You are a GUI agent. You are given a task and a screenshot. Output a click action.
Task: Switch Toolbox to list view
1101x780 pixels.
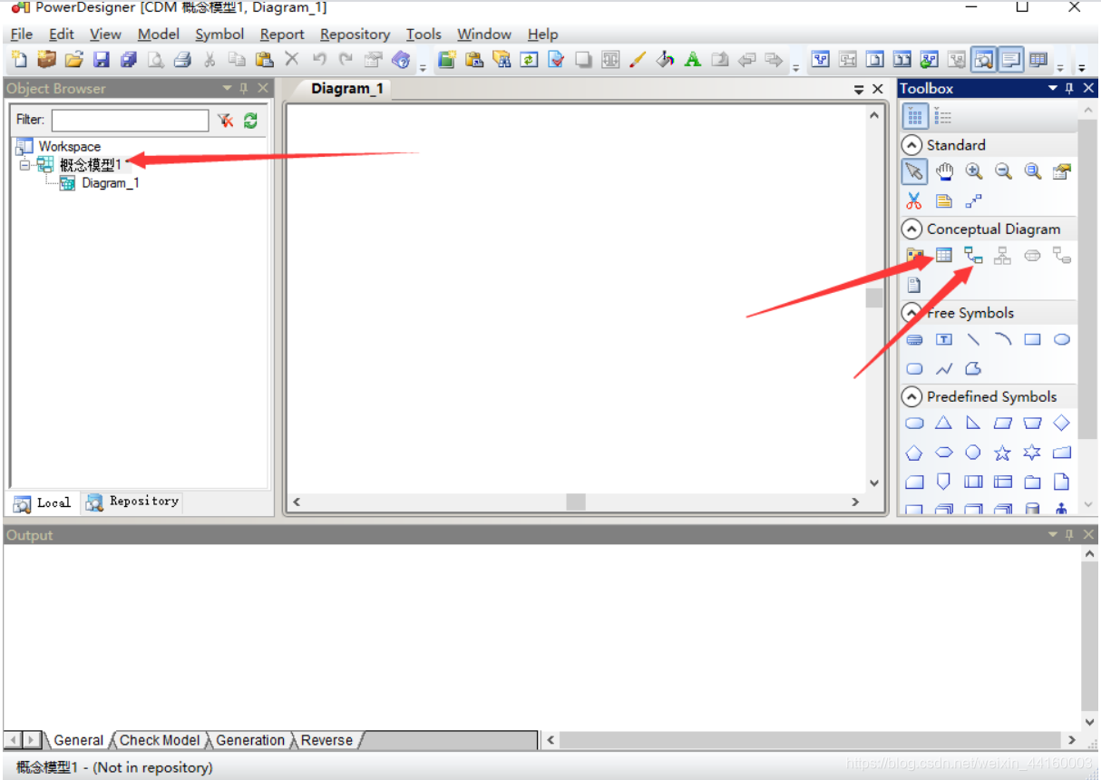click(x=942, y=116)
